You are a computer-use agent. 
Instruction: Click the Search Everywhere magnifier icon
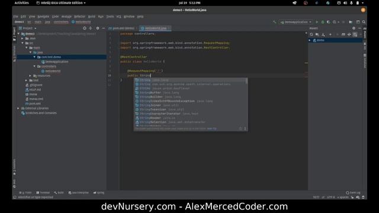click(x=364, y=22)
